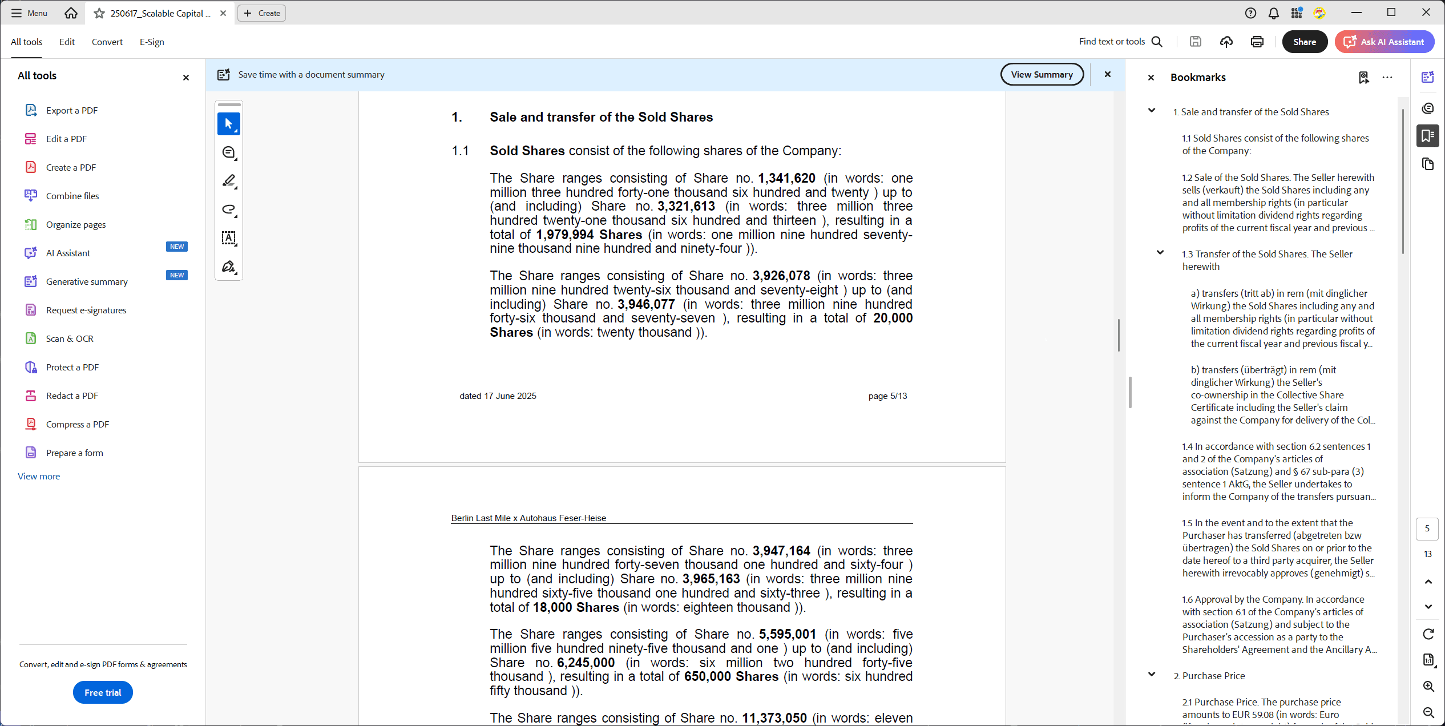The width and height of the screenshot is (1445, 726).
Task: Click the current page number box
Action: coord(1427,529)
